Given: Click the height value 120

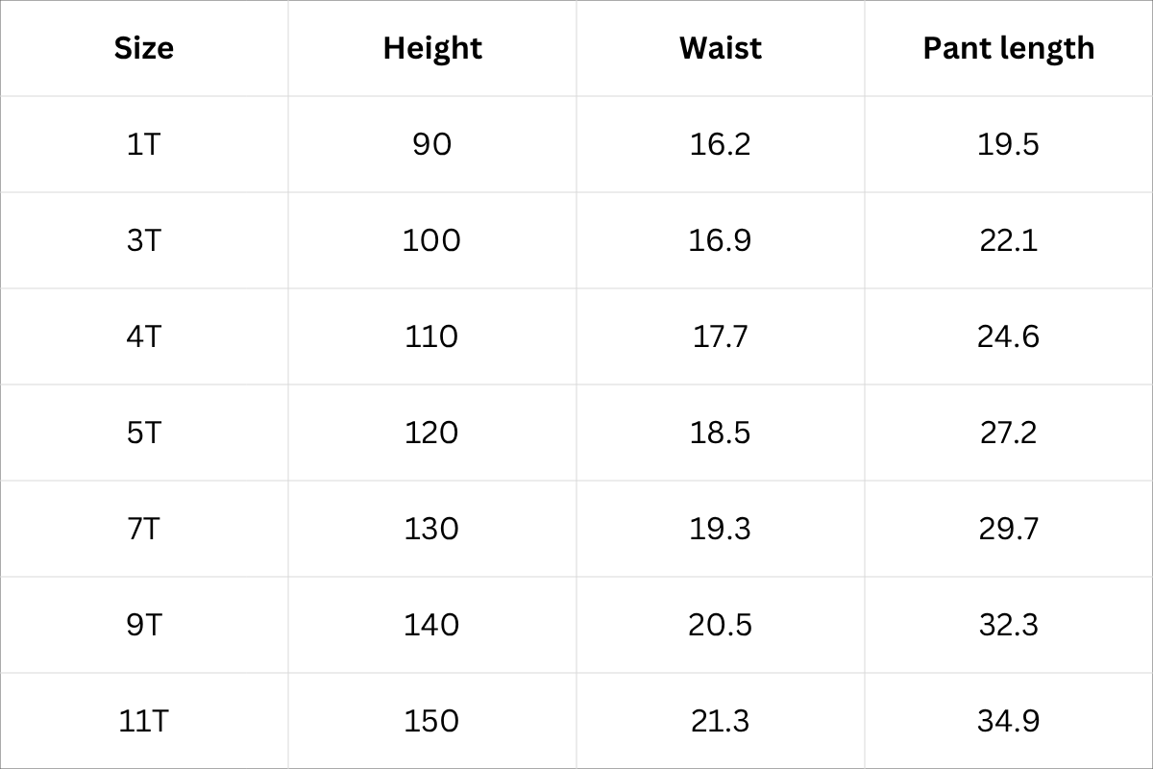Looking at the screenshot, I should (432, 433).
